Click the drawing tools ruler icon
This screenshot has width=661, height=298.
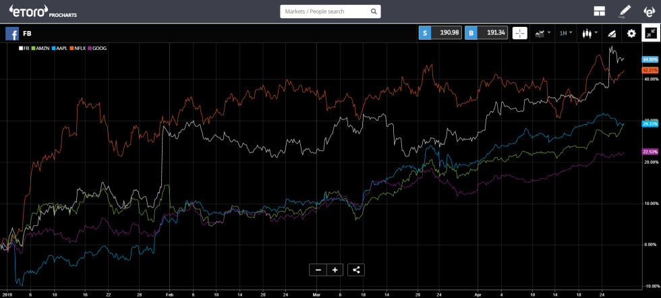pos(612,33)
